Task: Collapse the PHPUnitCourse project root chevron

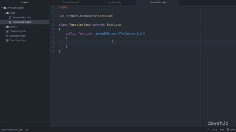Action: coord(2,8)
